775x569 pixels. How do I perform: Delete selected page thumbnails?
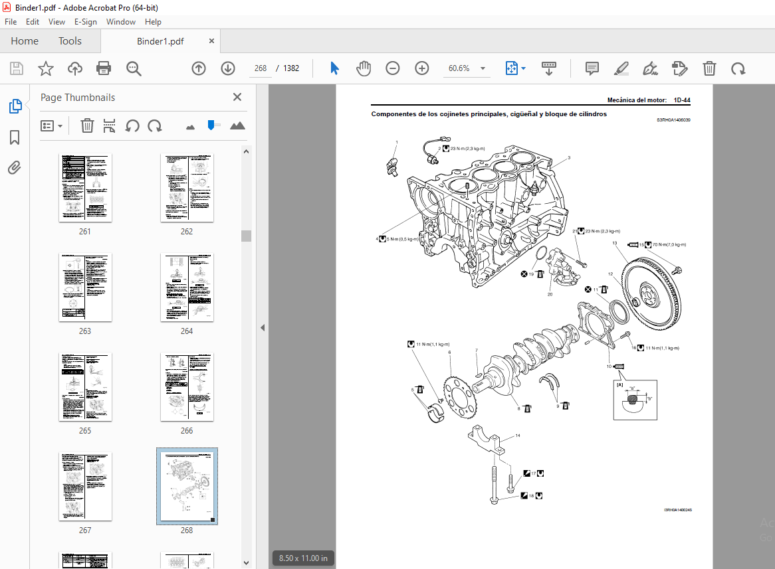87,126
